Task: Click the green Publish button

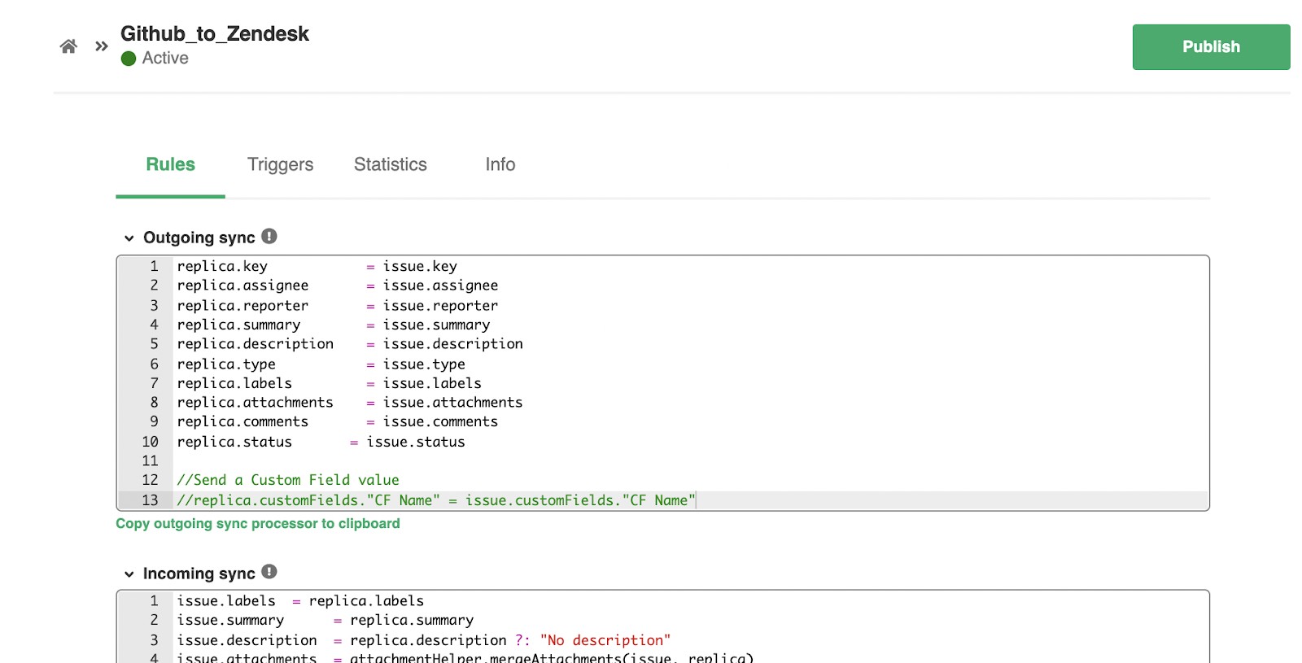Action: click(x=1211, y=47)
